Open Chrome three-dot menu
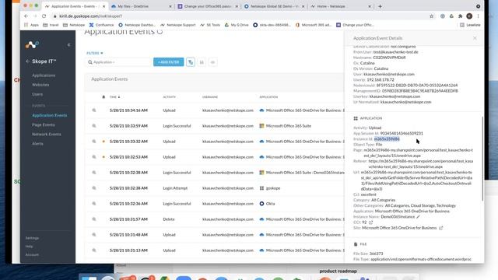Viewport: 498px width, 280px height. click(478, 16)
